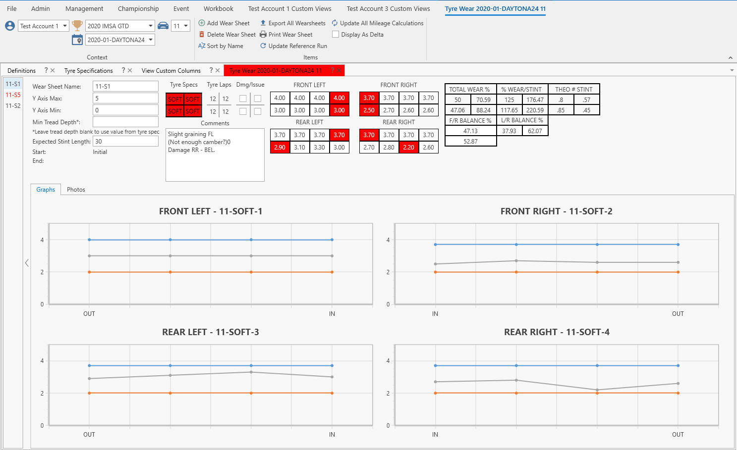Open the Workbook menu

pos(218,9)
